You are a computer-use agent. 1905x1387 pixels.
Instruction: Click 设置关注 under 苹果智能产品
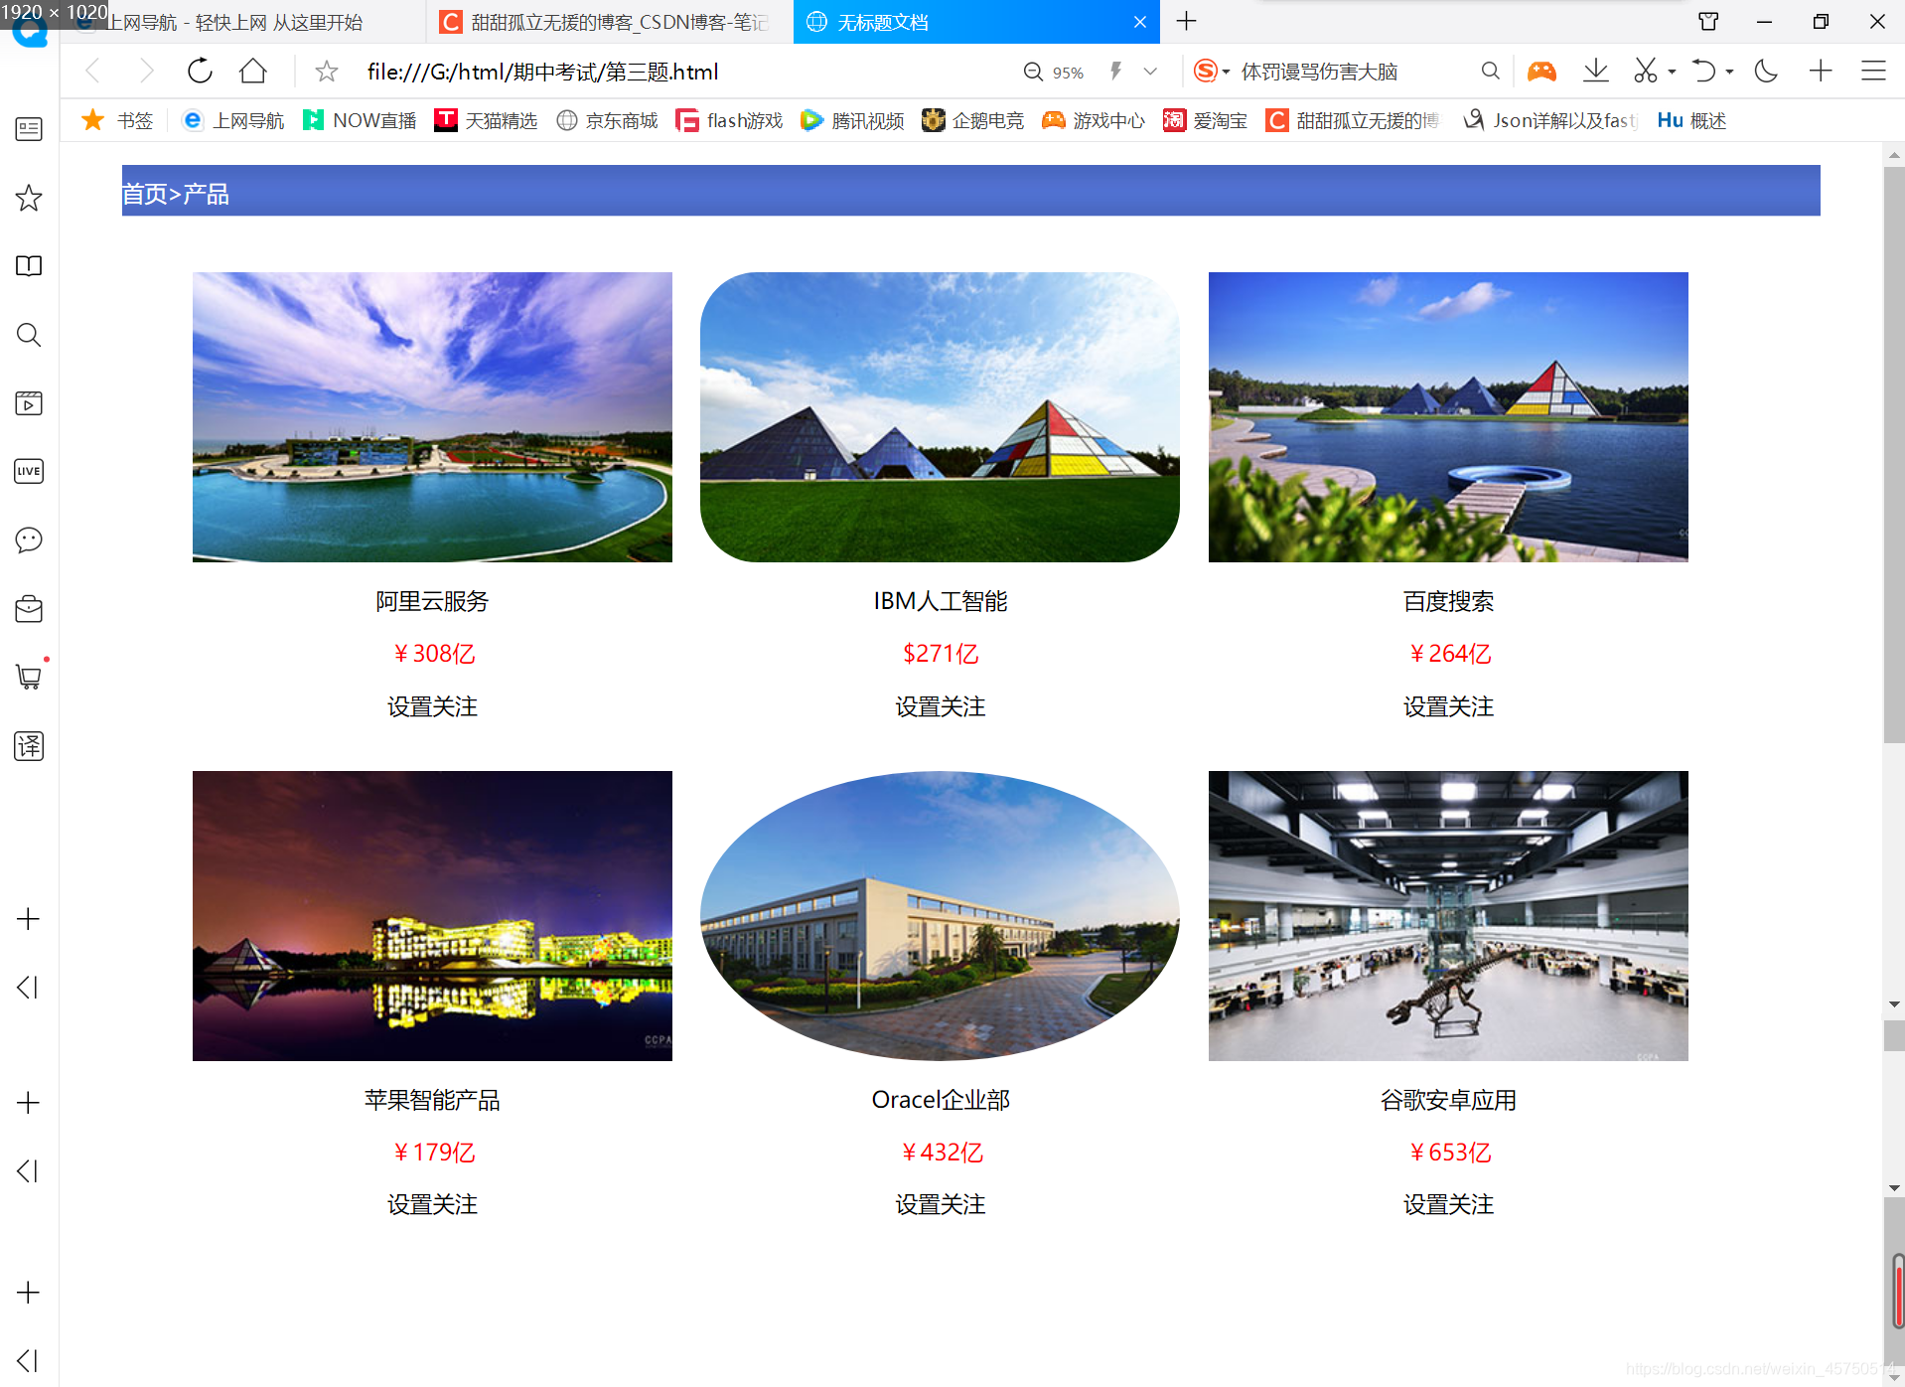click(432, 1204)
